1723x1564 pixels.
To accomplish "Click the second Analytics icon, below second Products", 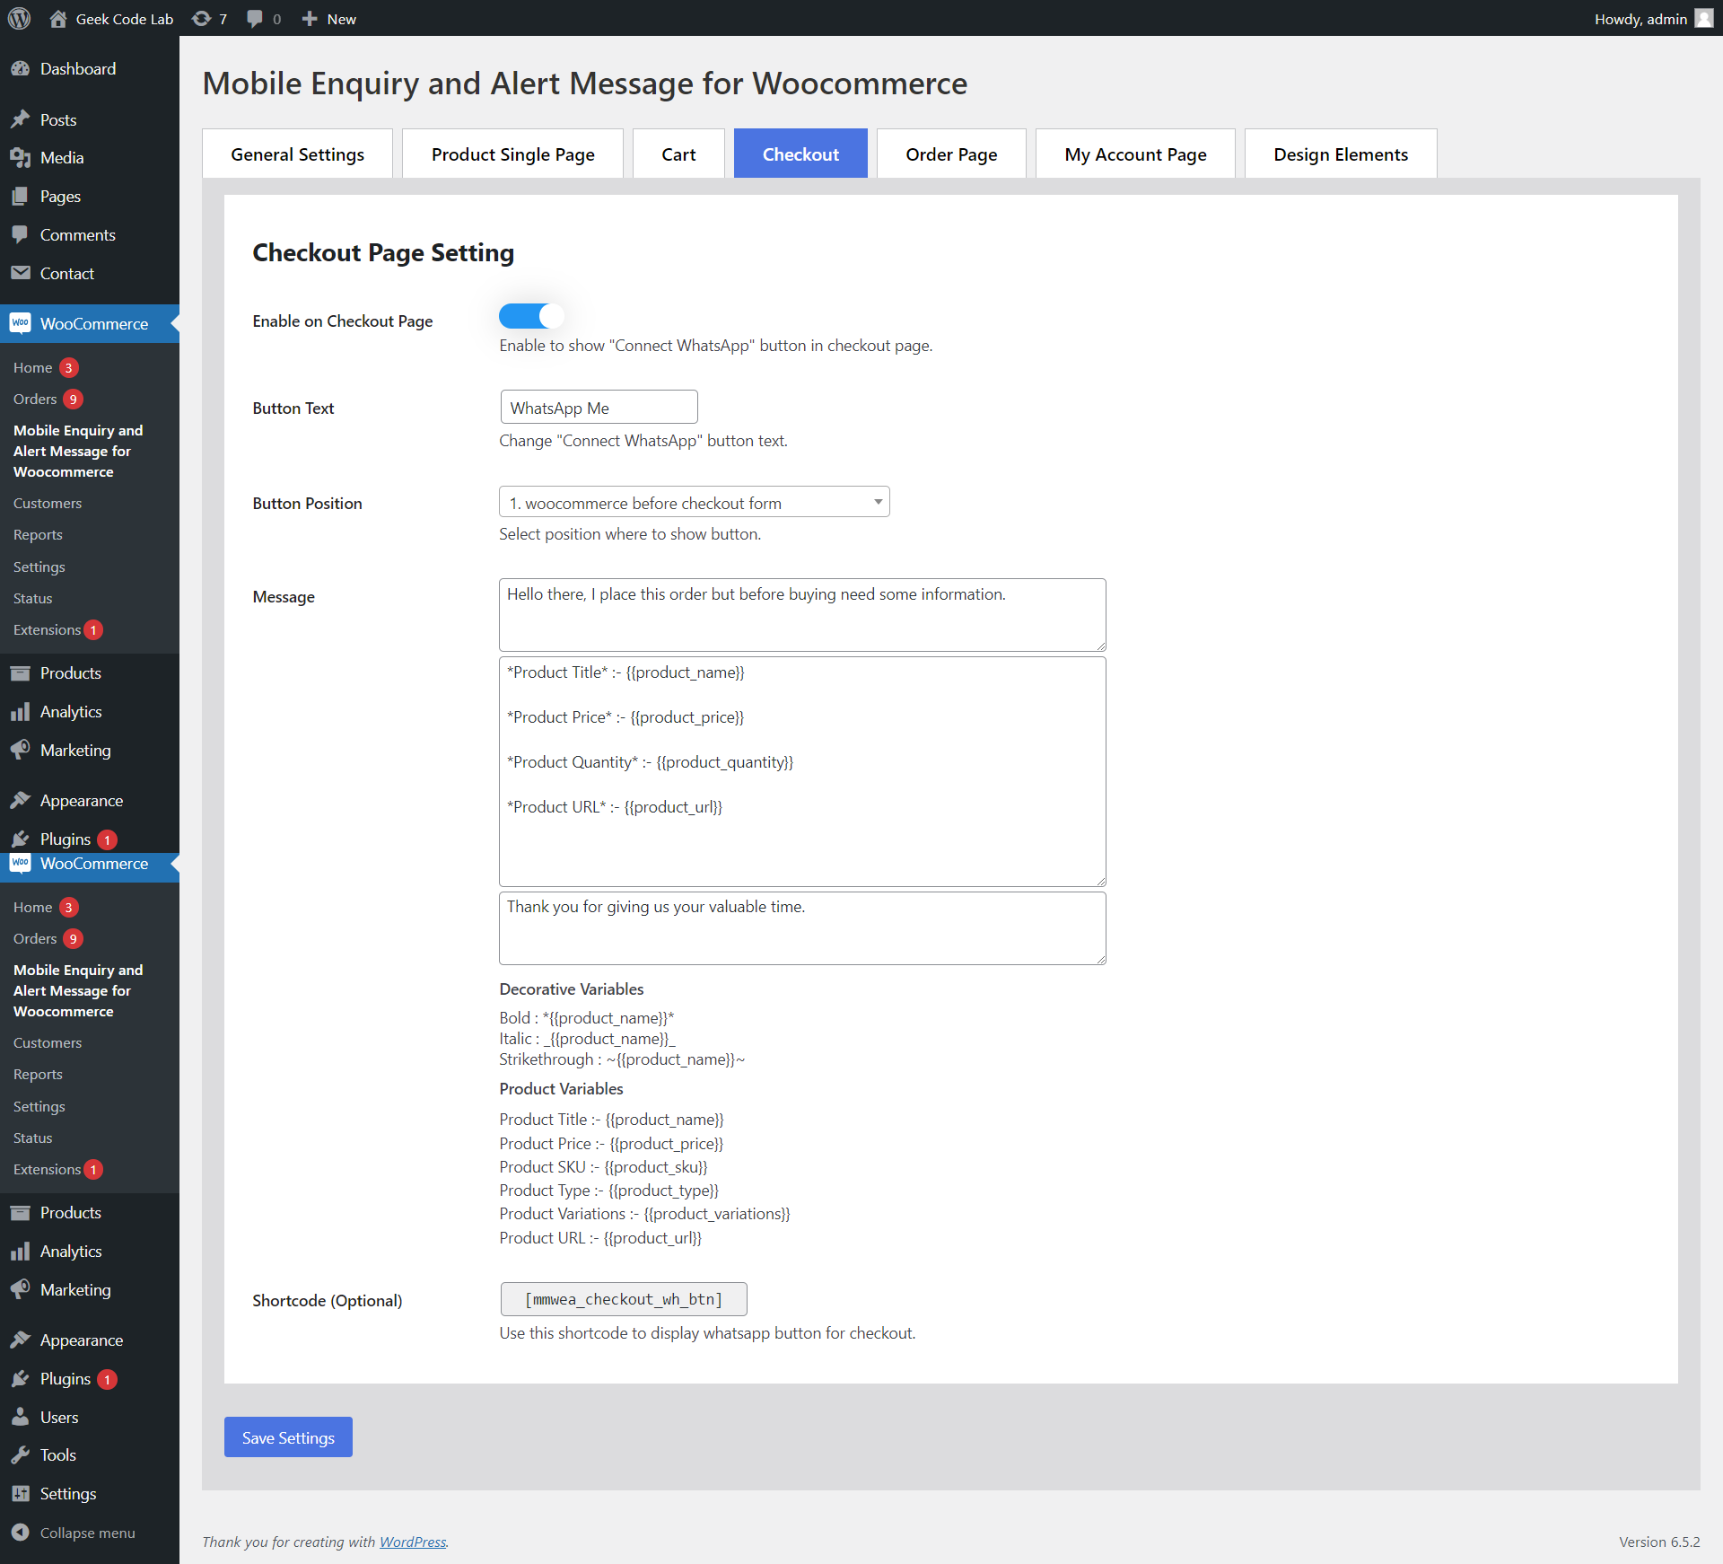I will pos(21,1252).
